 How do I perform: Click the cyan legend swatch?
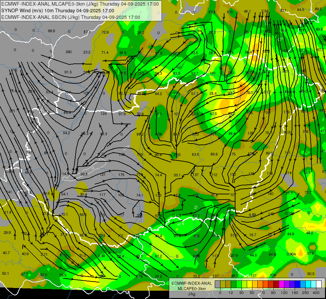(x=308, y=284)
